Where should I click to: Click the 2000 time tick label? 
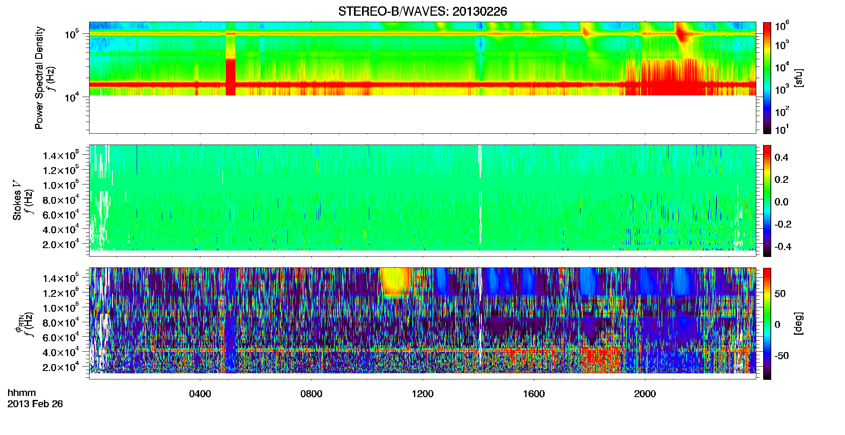pos(645,394)
